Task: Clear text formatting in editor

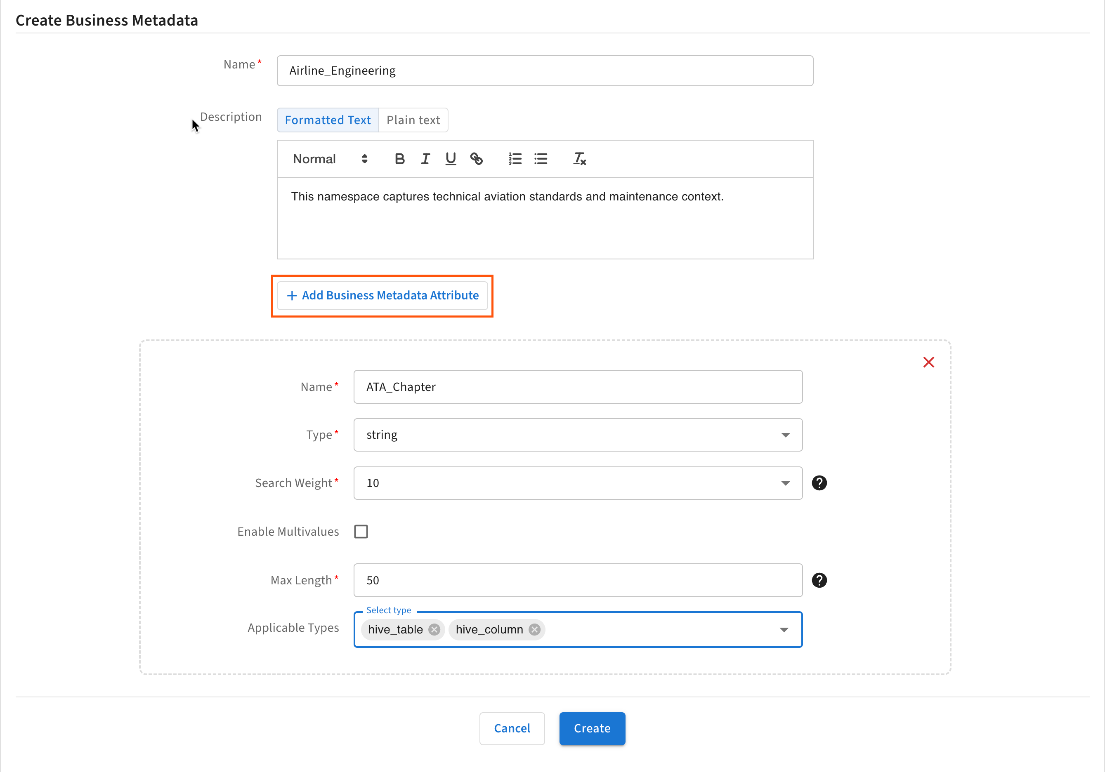Action: pyautogui.click(x=579, y=159)
